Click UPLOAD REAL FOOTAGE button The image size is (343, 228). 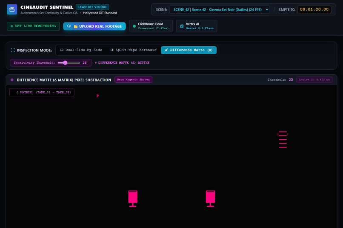point(94,26)
